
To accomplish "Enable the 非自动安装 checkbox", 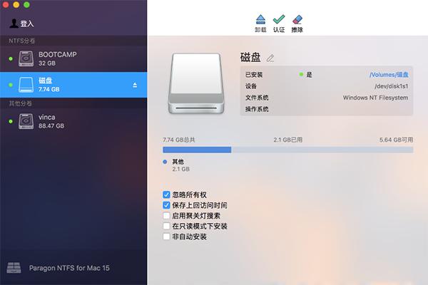I will tap(167, 236).
